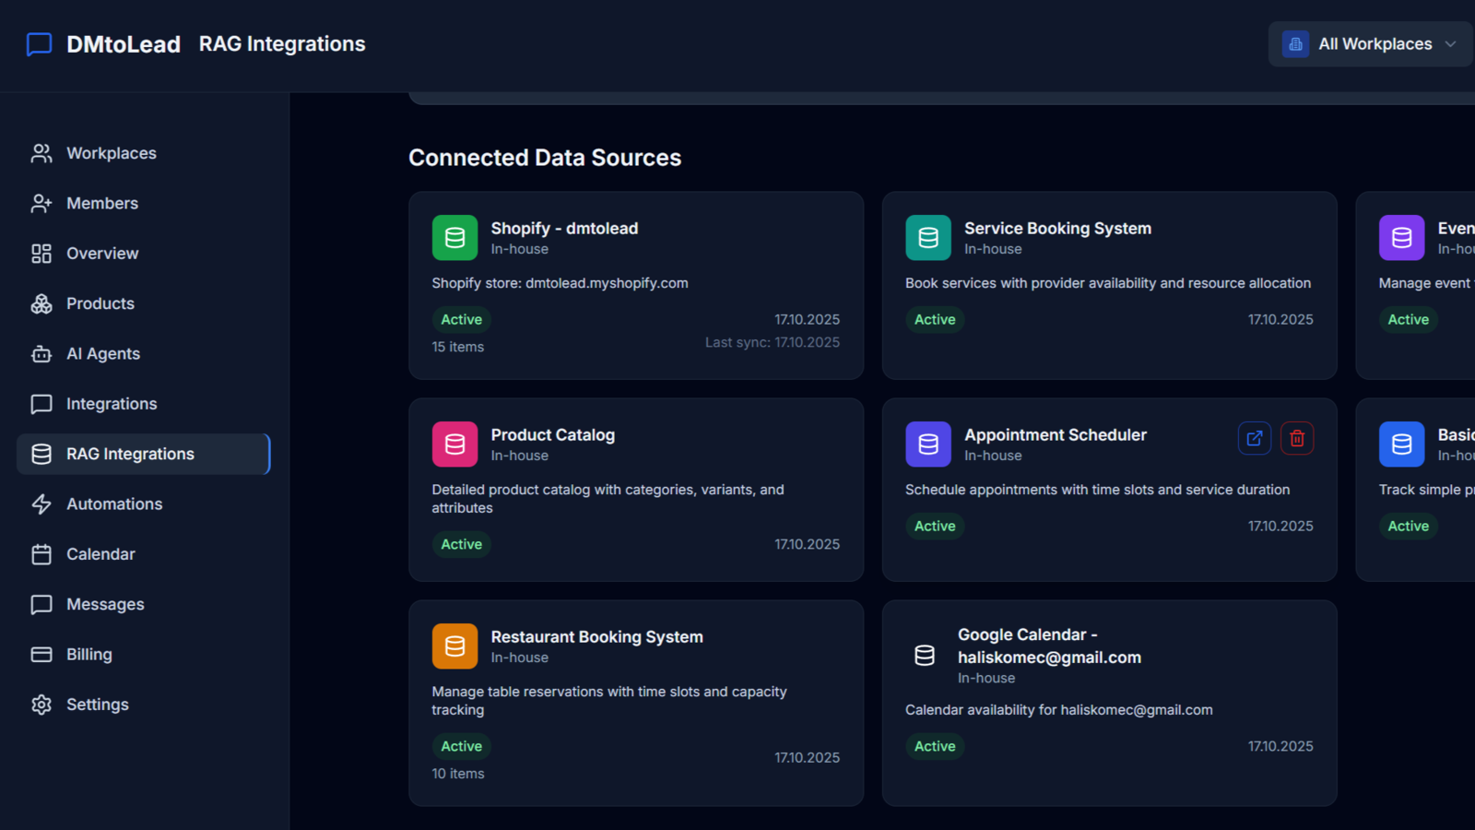Click the Google Calendar database icon
The height and width of the screenshot is (830, 1475).
[925, 656]
